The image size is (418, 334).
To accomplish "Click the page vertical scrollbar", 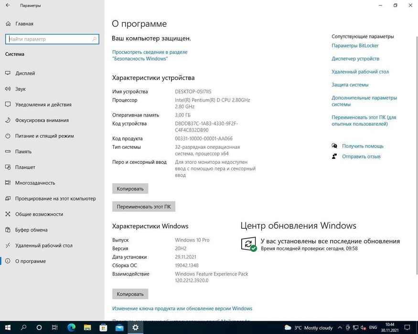I will click(x=417, y=155).
